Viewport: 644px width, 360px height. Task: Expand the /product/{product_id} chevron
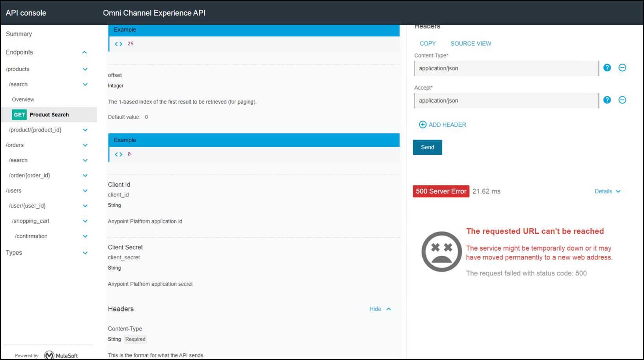(85, 130)
